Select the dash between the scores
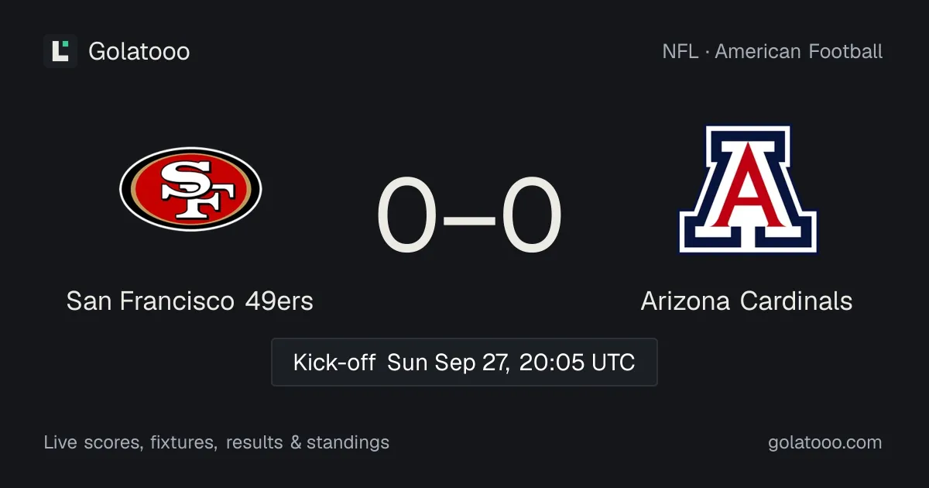Viewport: 929px width, 488px height. [469, 218]
